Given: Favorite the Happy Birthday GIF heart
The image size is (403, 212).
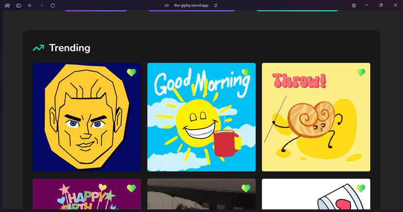Looking at the screenshot, I should click(131, 188).
